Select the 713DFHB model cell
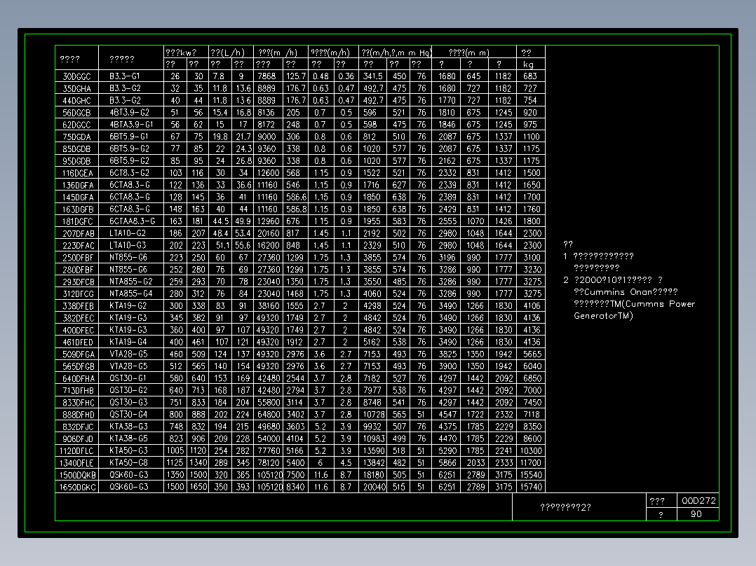 pos(76,390)
